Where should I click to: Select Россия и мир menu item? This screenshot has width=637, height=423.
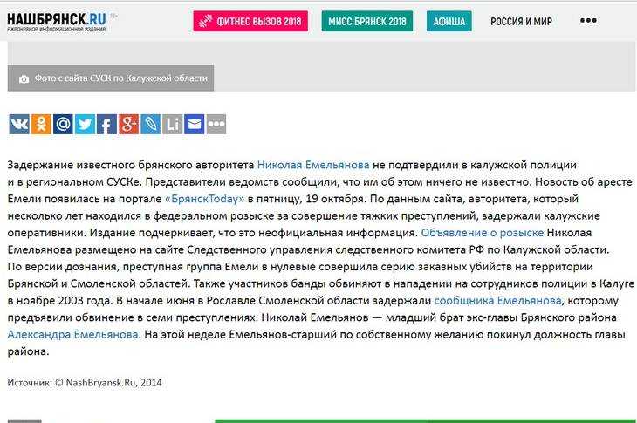[x=521, y=21]
